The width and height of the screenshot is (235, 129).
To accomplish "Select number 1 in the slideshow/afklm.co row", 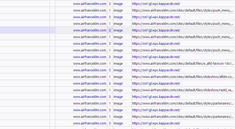I will pos(110,77).
